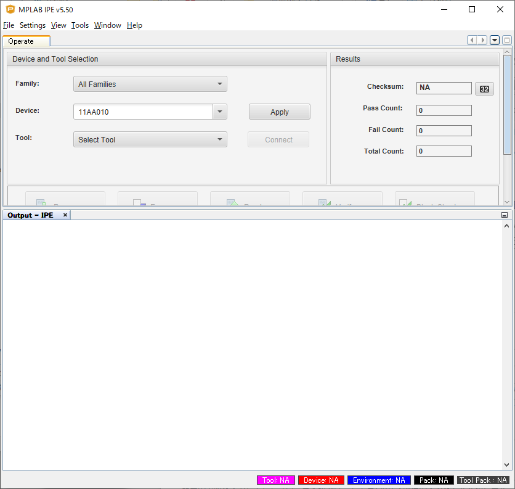The width and height of the screenshot is (515, 489).
Task: Click the Family: label
Action: [27, 83]
